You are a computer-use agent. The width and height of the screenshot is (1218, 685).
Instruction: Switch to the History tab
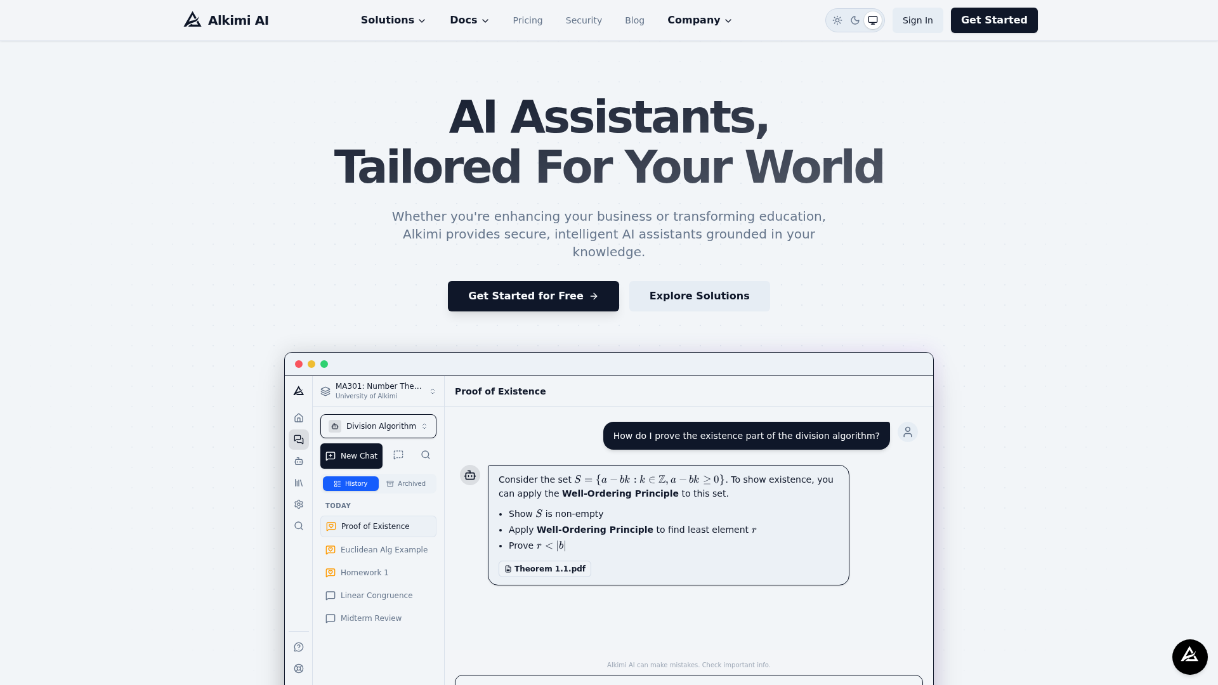click(x=351, y=483)
